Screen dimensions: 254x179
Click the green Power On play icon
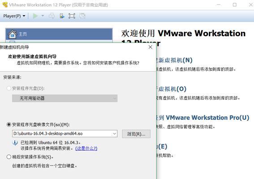(35, 16)
